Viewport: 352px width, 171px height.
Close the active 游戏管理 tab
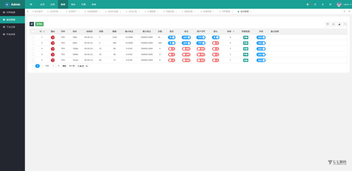coord(251,12)
